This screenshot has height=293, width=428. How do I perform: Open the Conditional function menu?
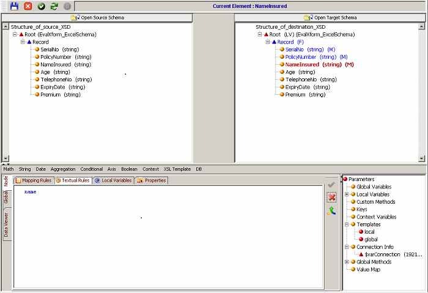[92, 169]
